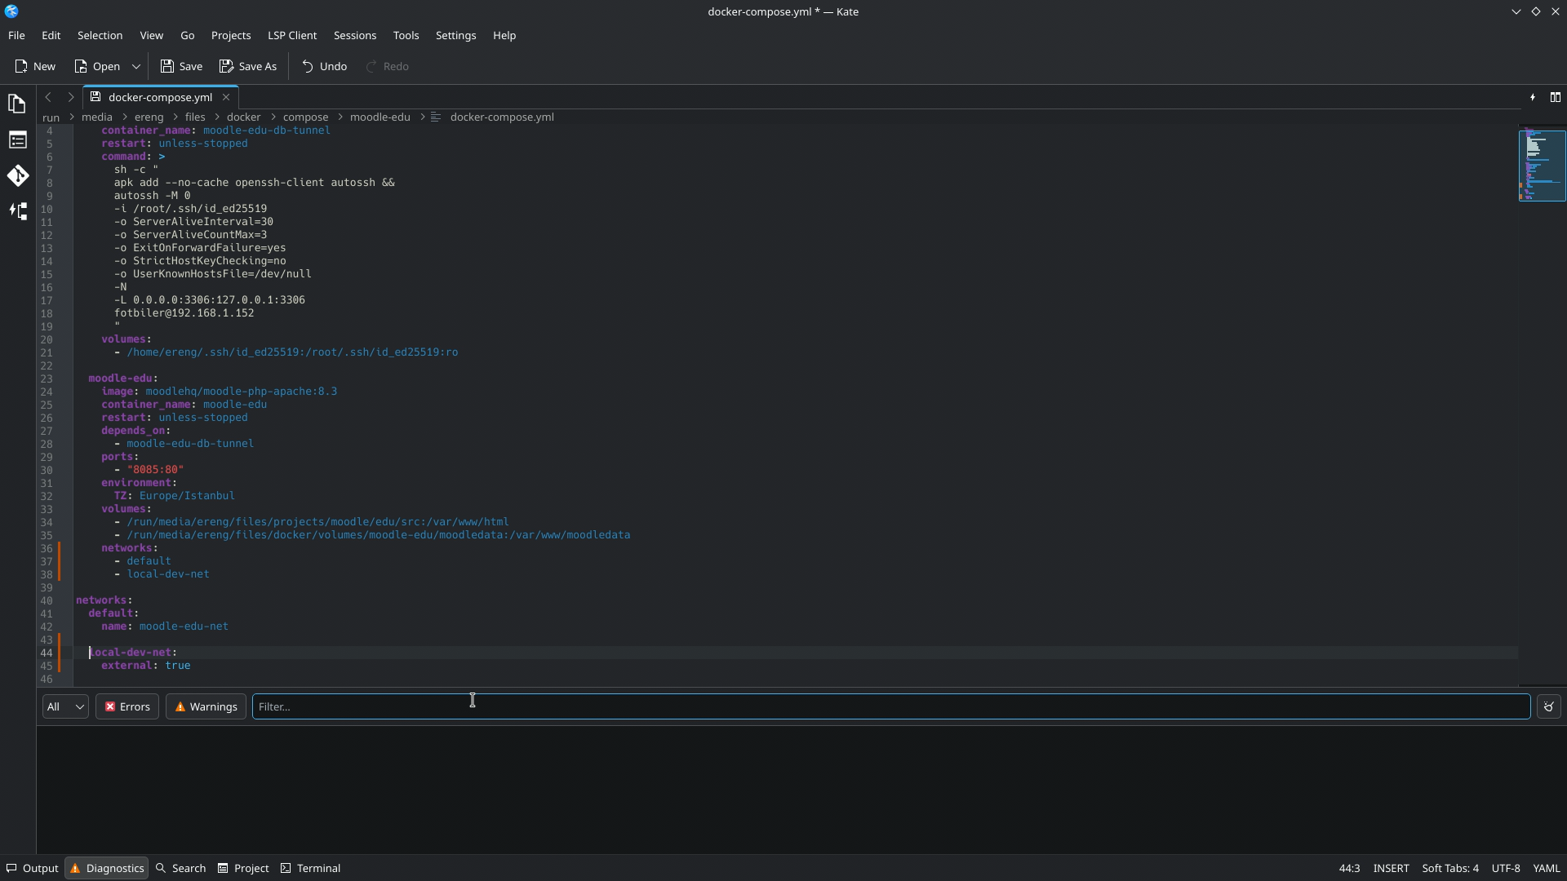1567x881 pixels.
Task: Toggle the Diagnostics panel
Action: pyautogui.click(x=107, y=868)
